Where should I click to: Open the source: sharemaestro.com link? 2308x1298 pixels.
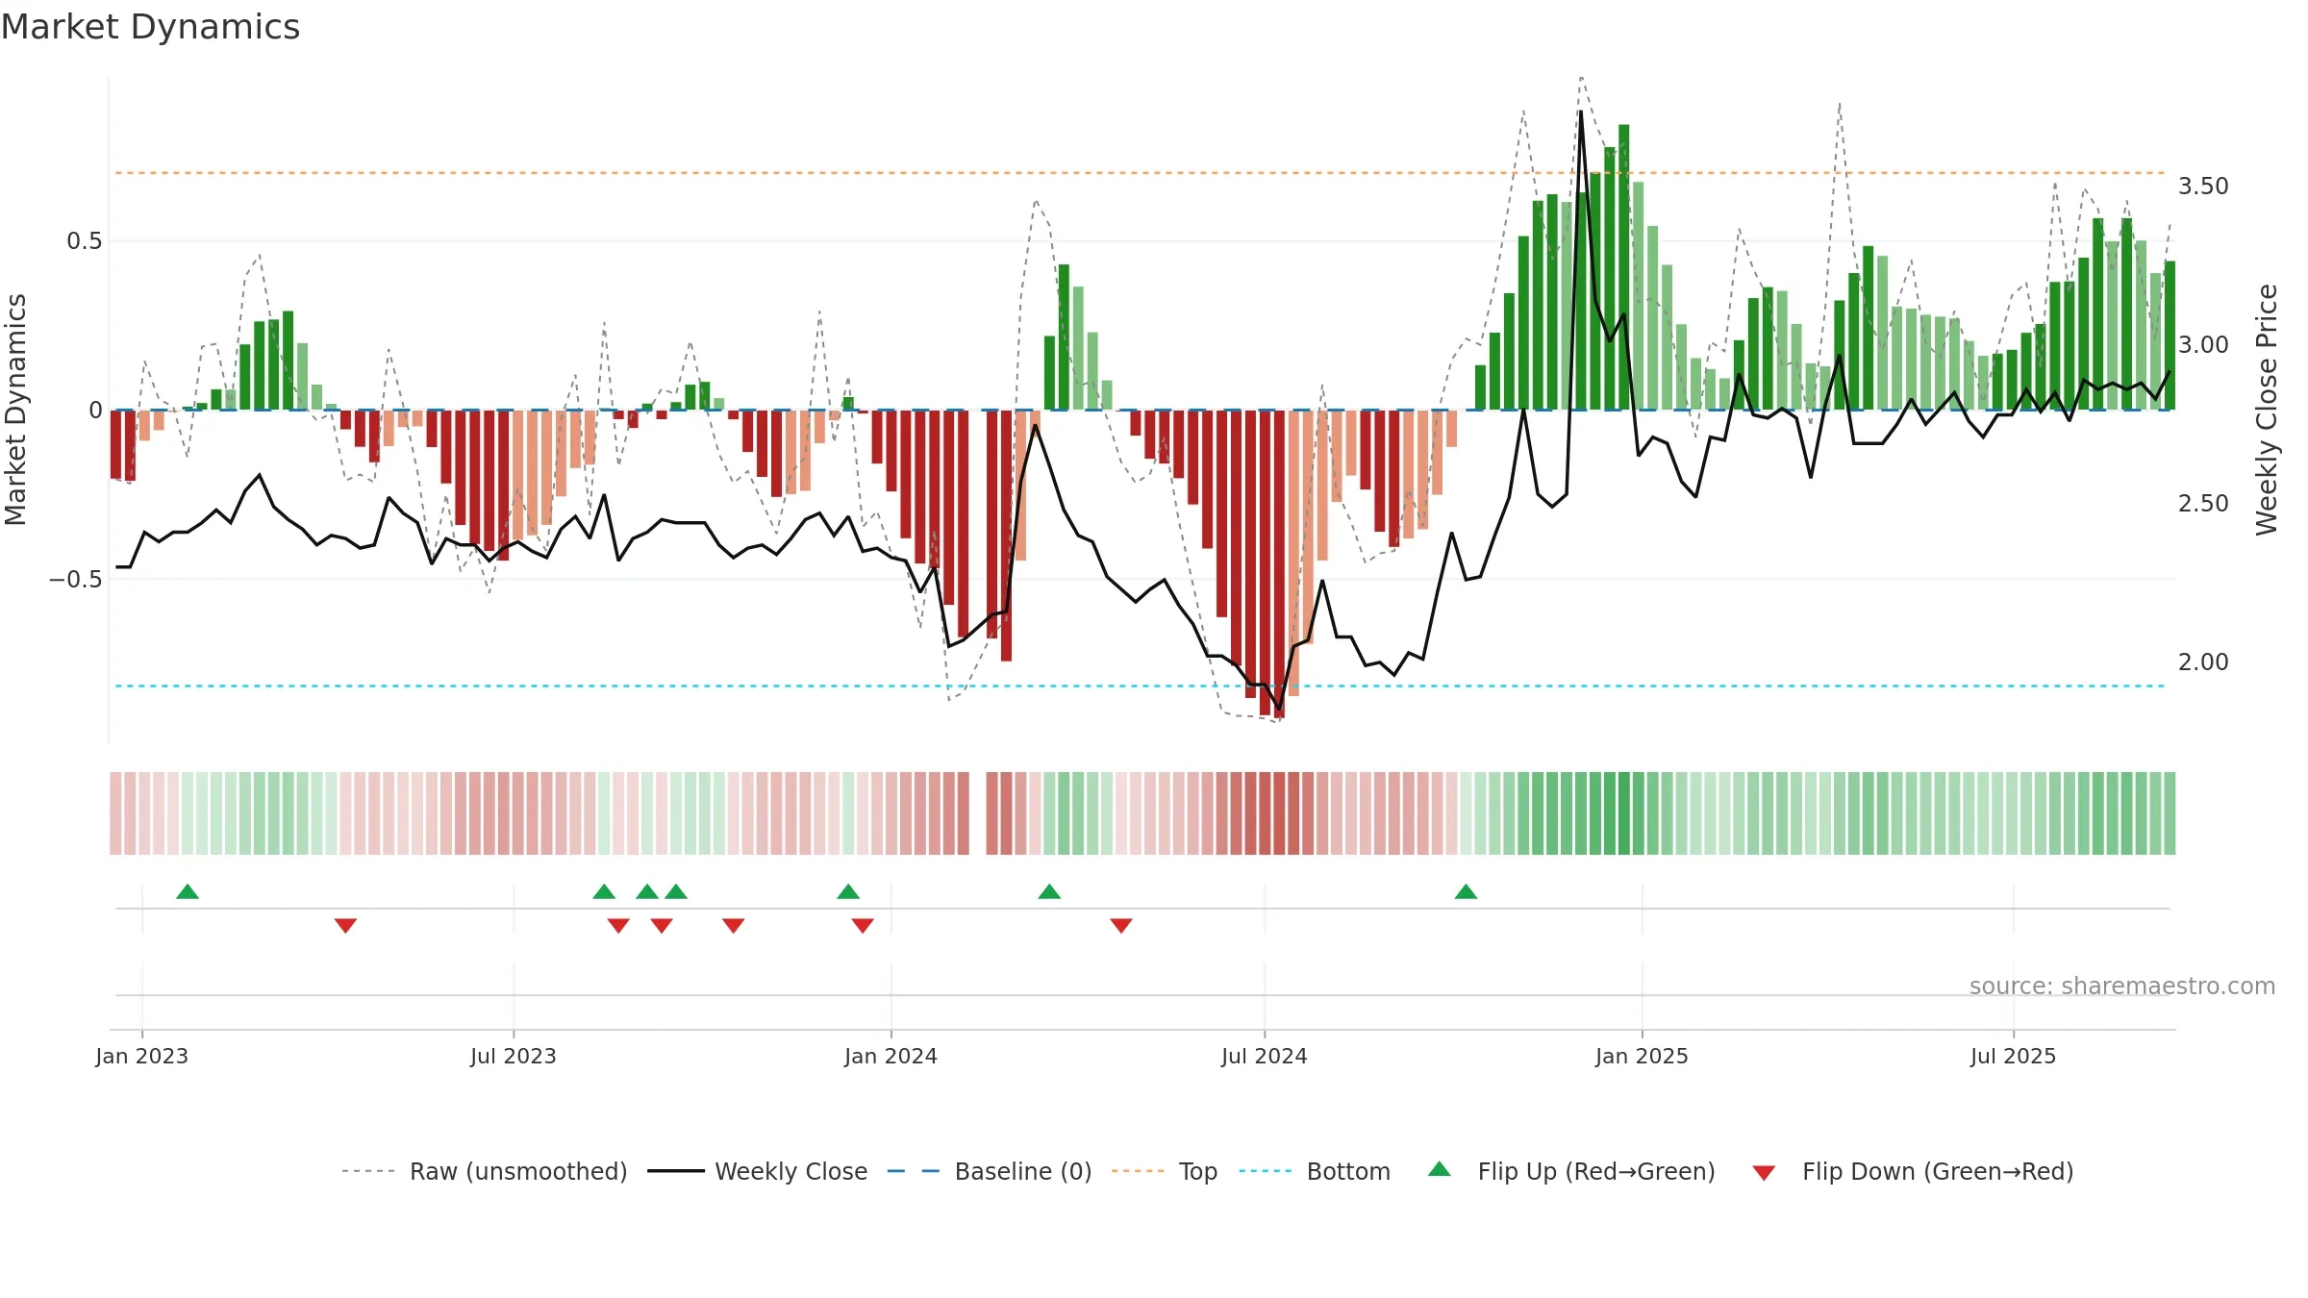(x=2122, y=986)
